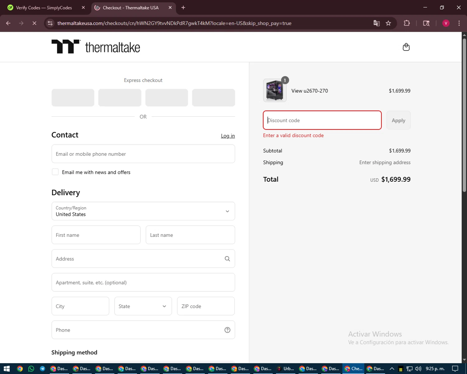467x374 pixels.
Task: Close the Verify Codes — SimplyCodes tab
Action: pos(83,7)
